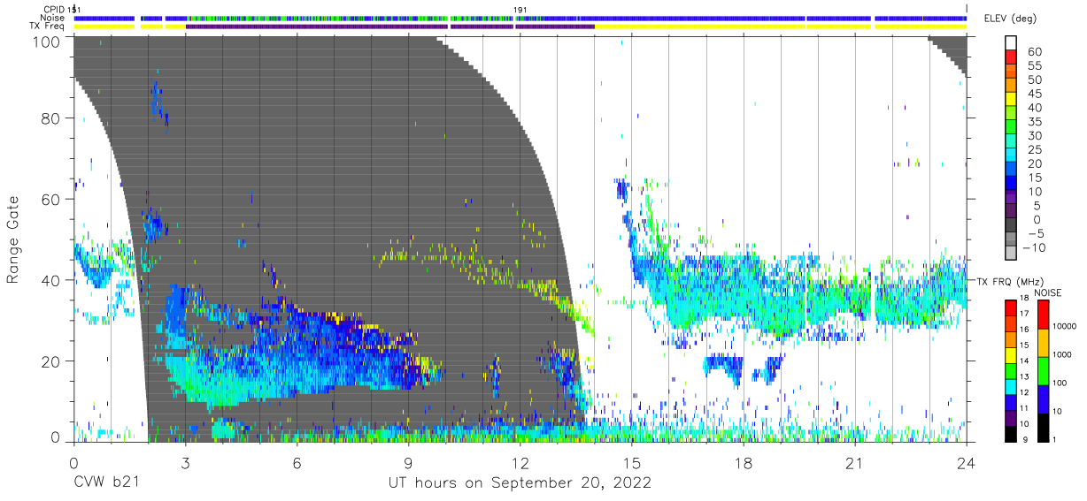Click the ELEV color bar label "-10"

click(x=1035, y=248)
